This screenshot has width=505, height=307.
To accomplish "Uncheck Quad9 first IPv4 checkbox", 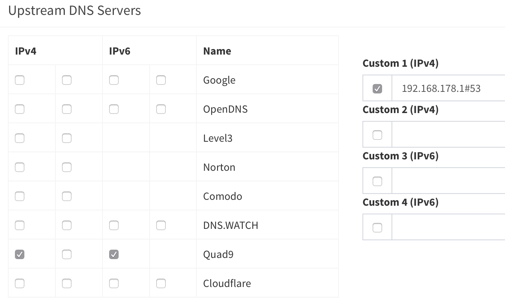I will (x=20, y=254).
